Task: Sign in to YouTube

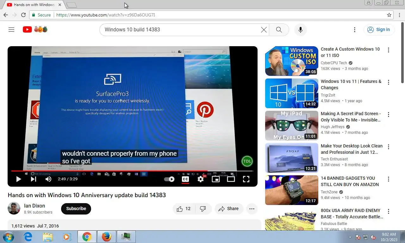Action: (x=379, y=29)
